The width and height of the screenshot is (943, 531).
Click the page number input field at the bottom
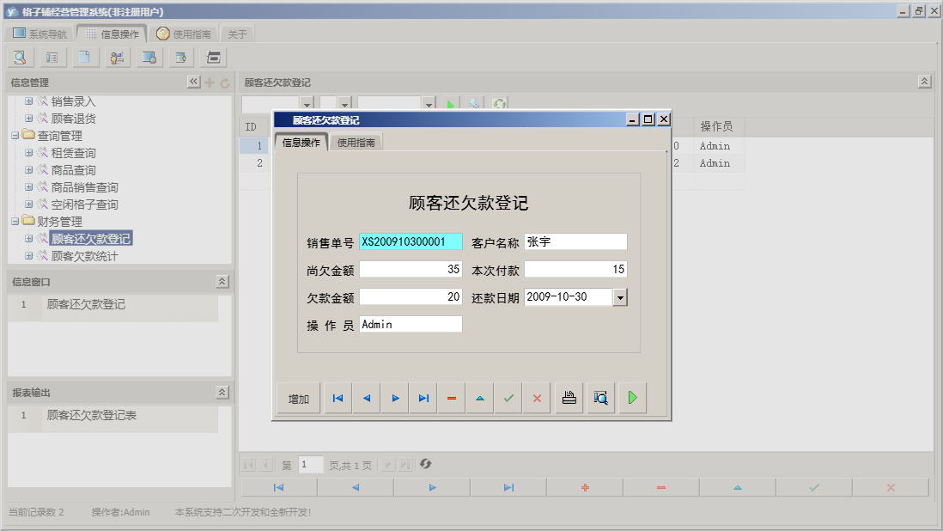[x=310, y=465]
